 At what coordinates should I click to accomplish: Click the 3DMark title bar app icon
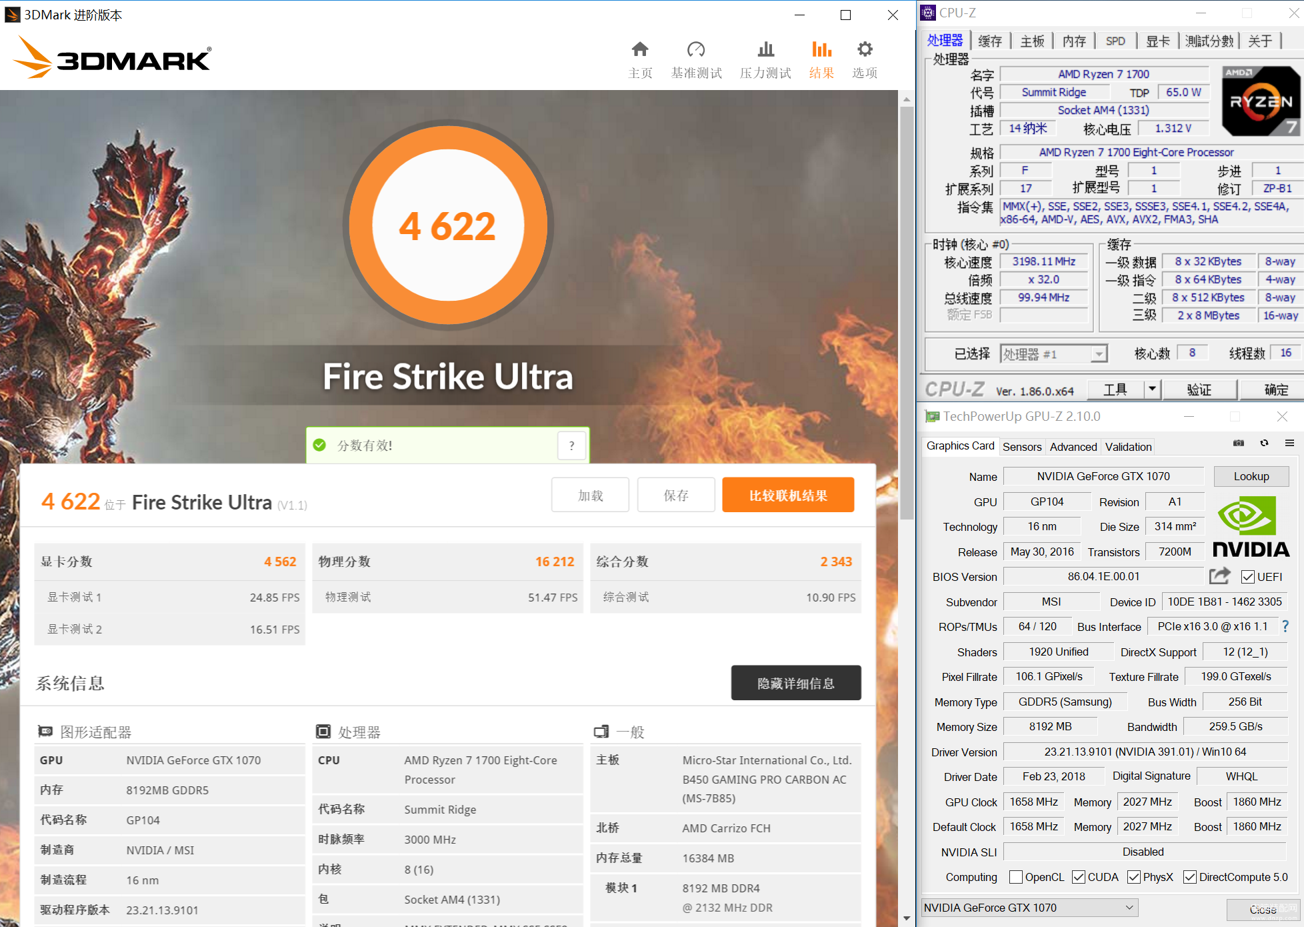point(13,15)
